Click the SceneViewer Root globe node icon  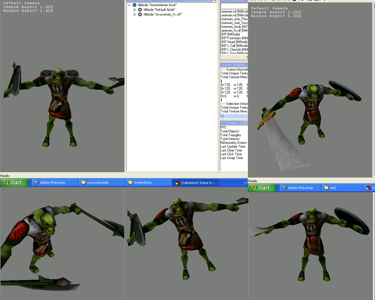pos(134,5)
